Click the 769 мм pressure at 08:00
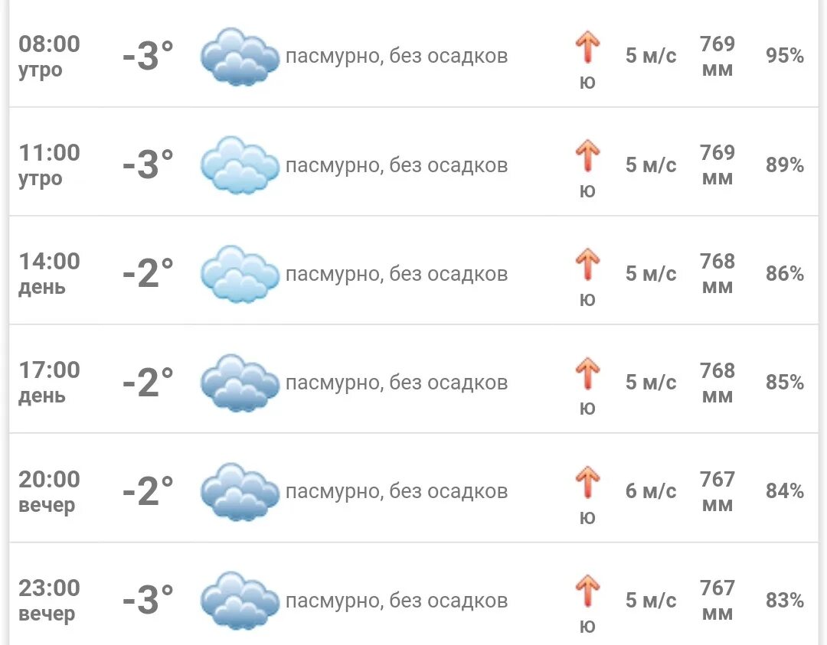 [x=717, y=56]
